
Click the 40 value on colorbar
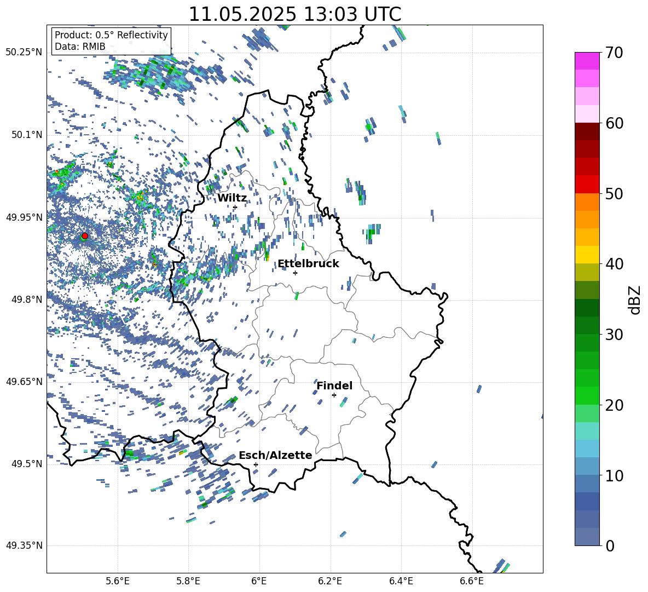pyautogui.click(x=615, y=264)
